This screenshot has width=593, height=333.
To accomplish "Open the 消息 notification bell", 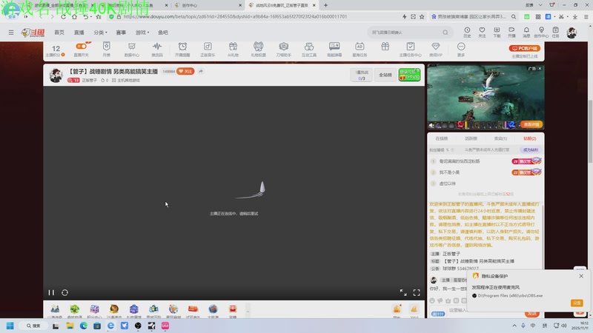I will point(526,32).
